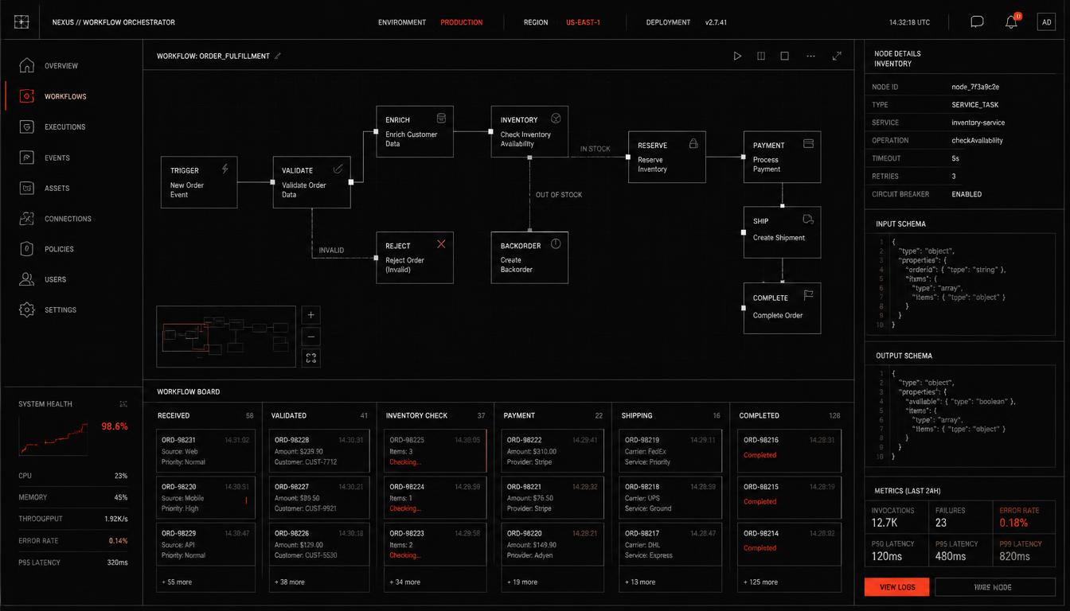Open the chat messages icon
Viewport: 1070px width, 611px height.
(x=977, y=22)
